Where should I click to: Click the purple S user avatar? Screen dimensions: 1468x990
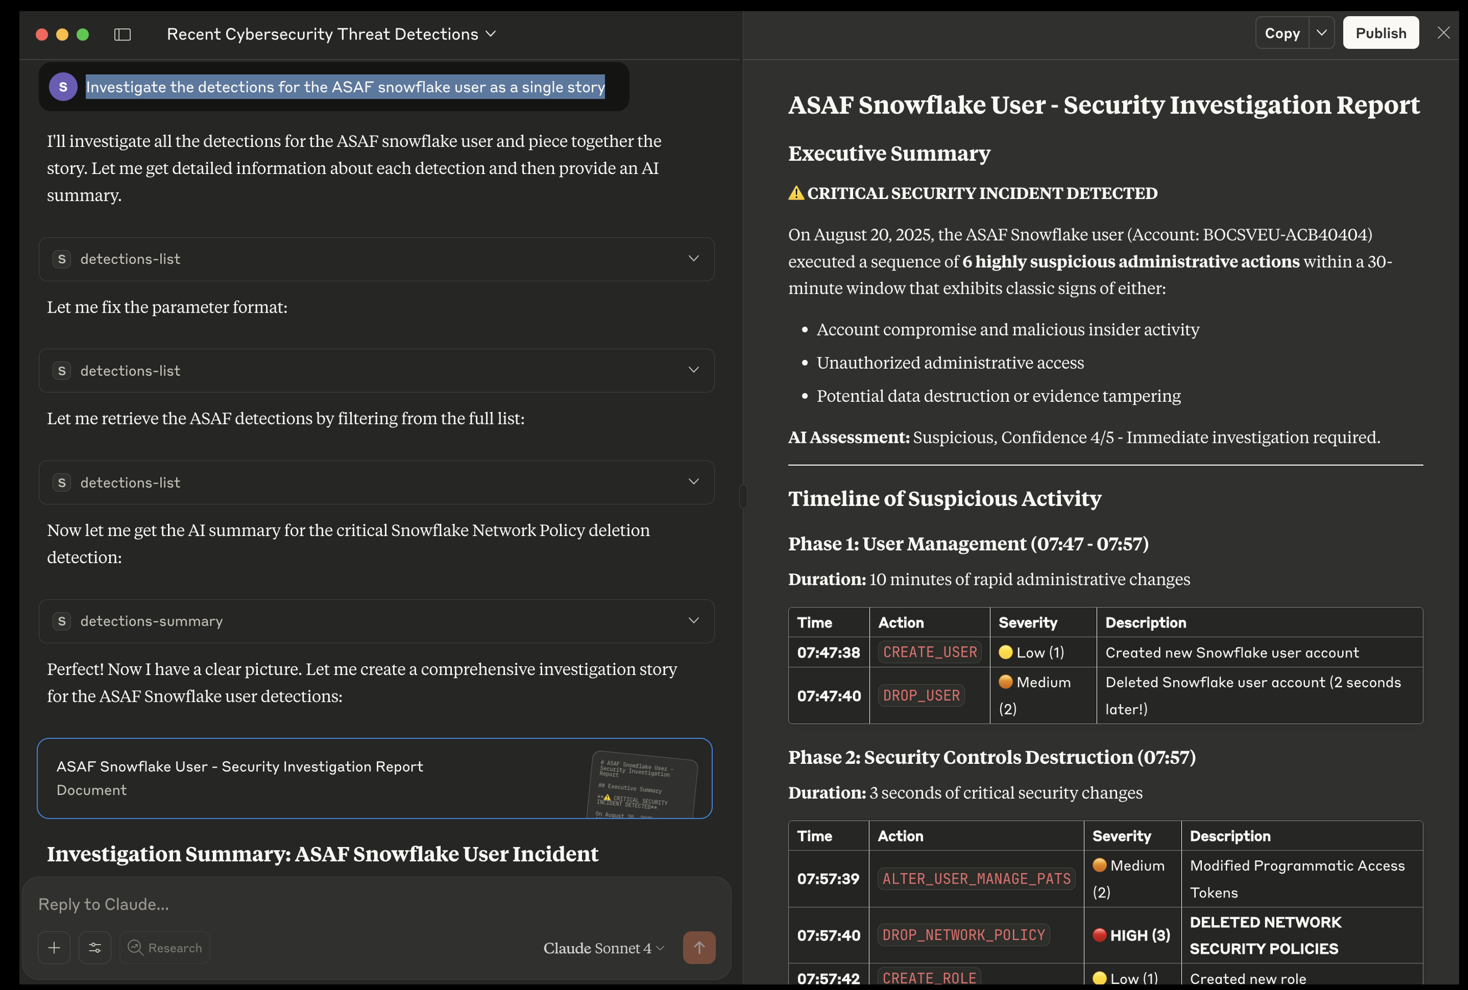[63, 87]
